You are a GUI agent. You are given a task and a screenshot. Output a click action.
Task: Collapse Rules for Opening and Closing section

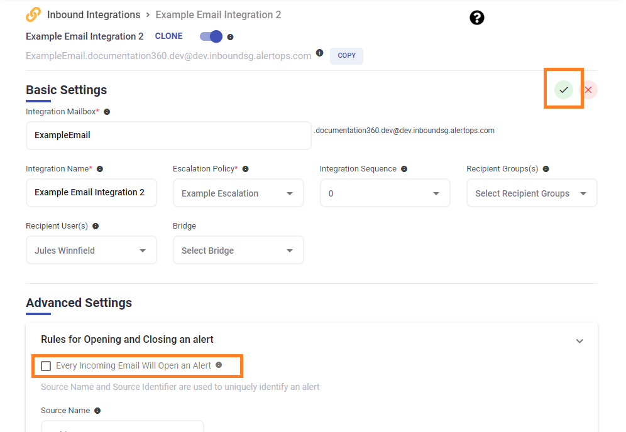[579, 341]
